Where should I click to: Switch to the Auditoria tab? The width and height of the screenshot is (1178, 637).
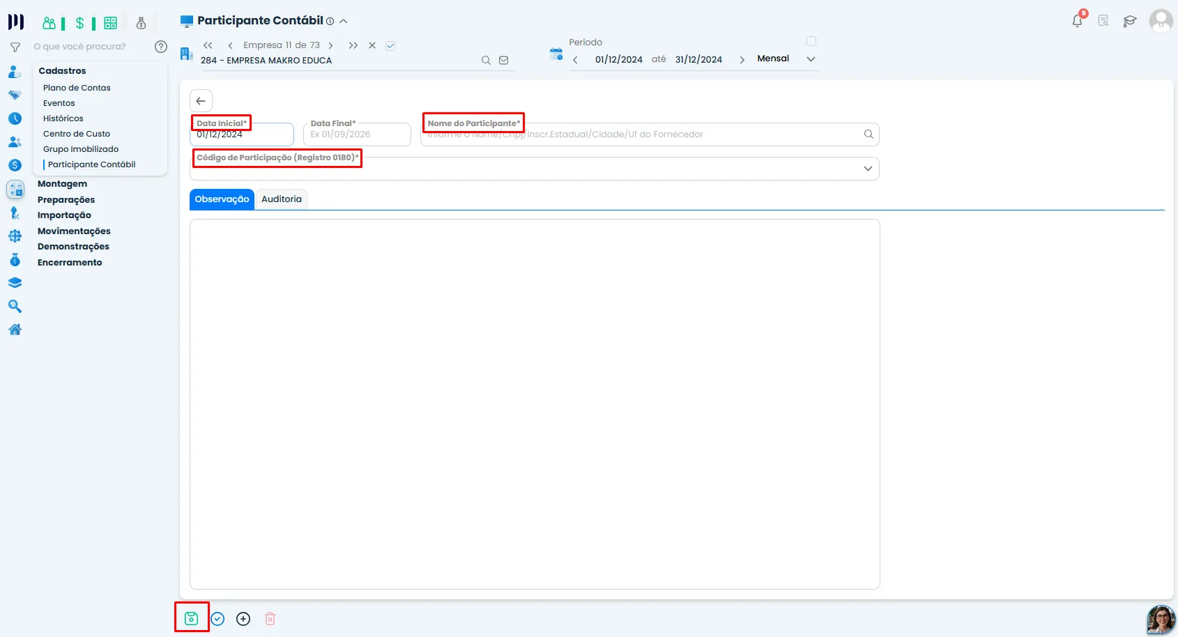[282, 199]
